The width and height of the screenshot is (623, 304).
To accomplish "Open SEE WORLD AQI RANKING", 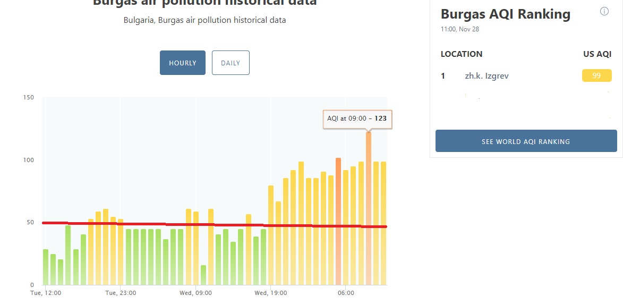I will point(526,141).
